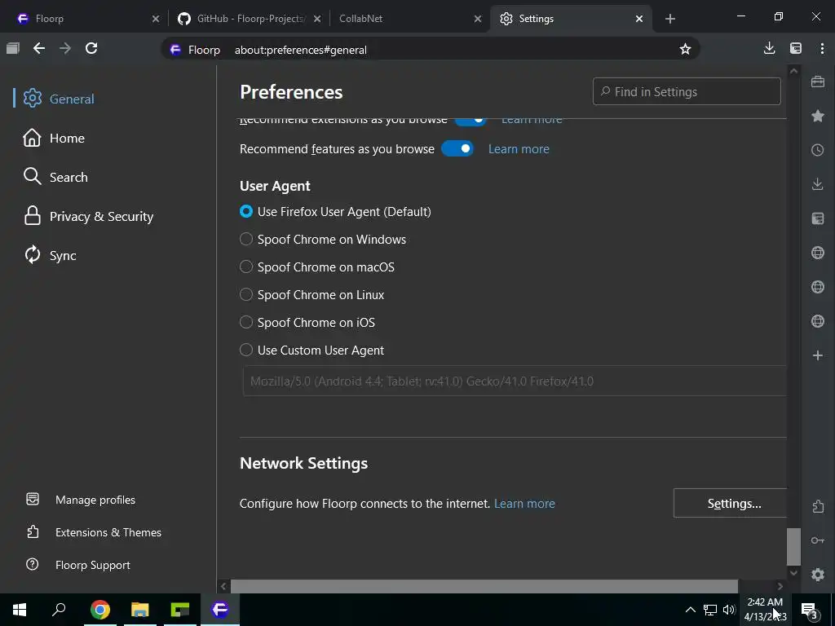835x626 pixels.
Task: Click the custom user agent text field
Action: pos(515,381)
